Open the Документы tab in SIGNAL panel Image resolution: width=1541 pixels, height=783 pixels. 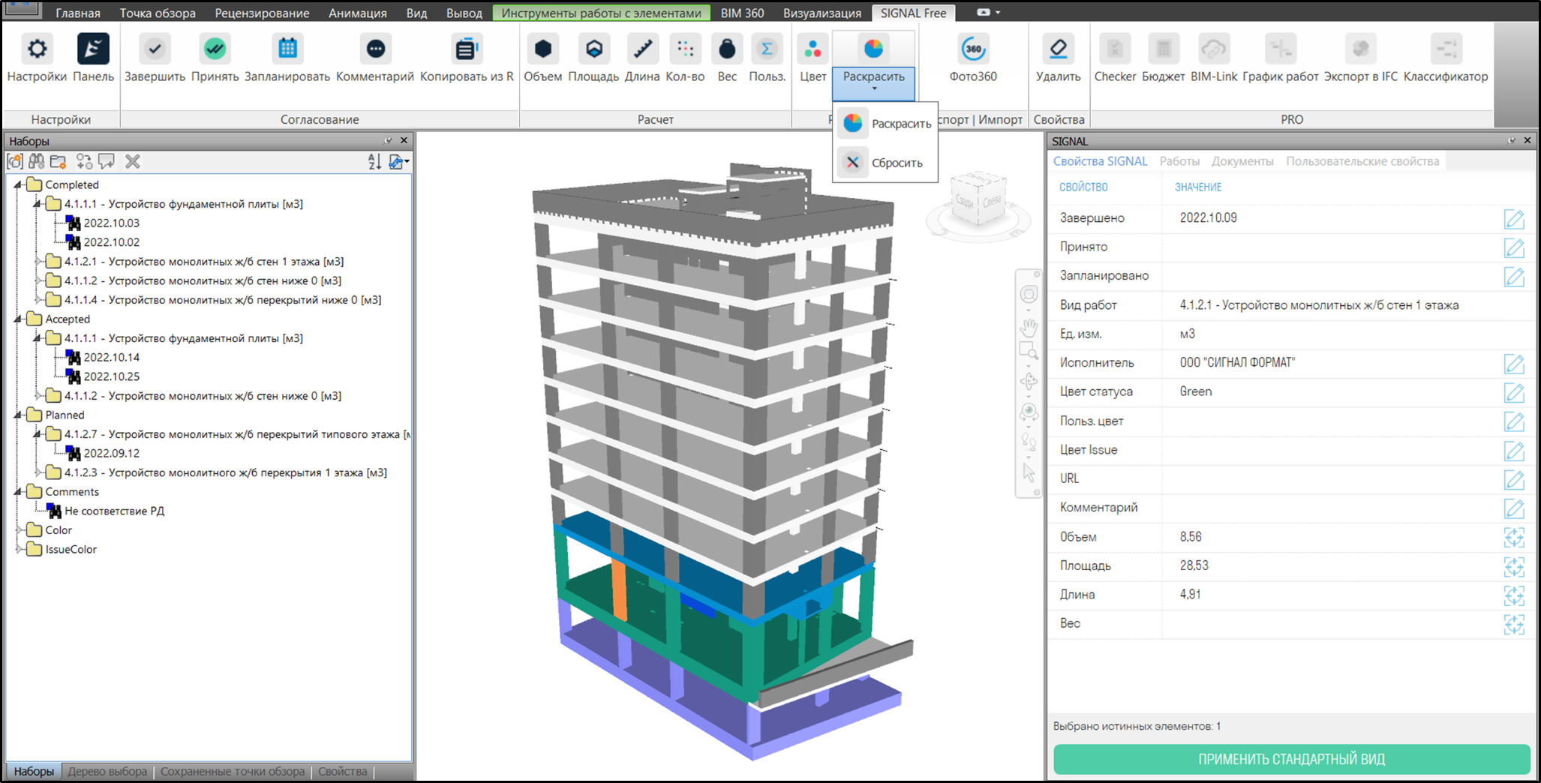coord(1242,161)
